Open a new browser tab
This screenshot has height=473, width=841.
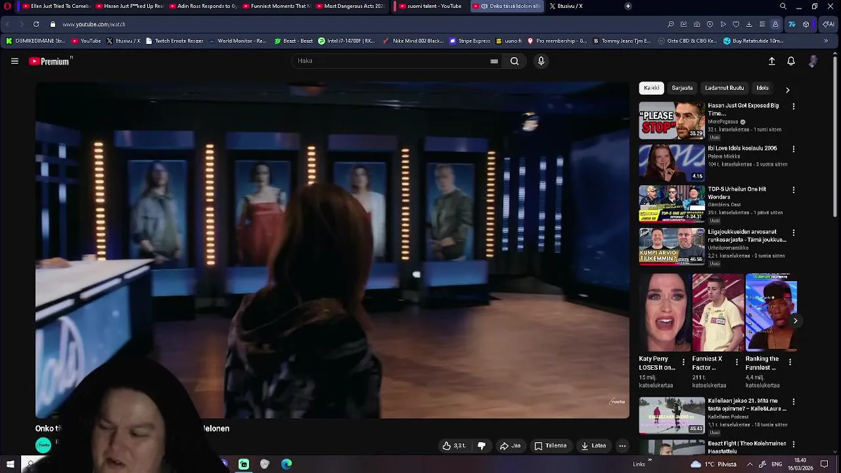628,6
